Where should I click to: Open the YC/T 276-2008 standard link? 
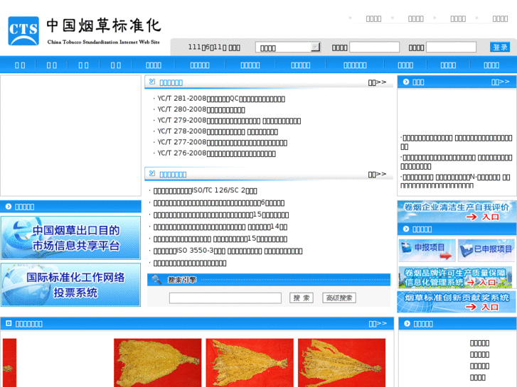[217, 153]
